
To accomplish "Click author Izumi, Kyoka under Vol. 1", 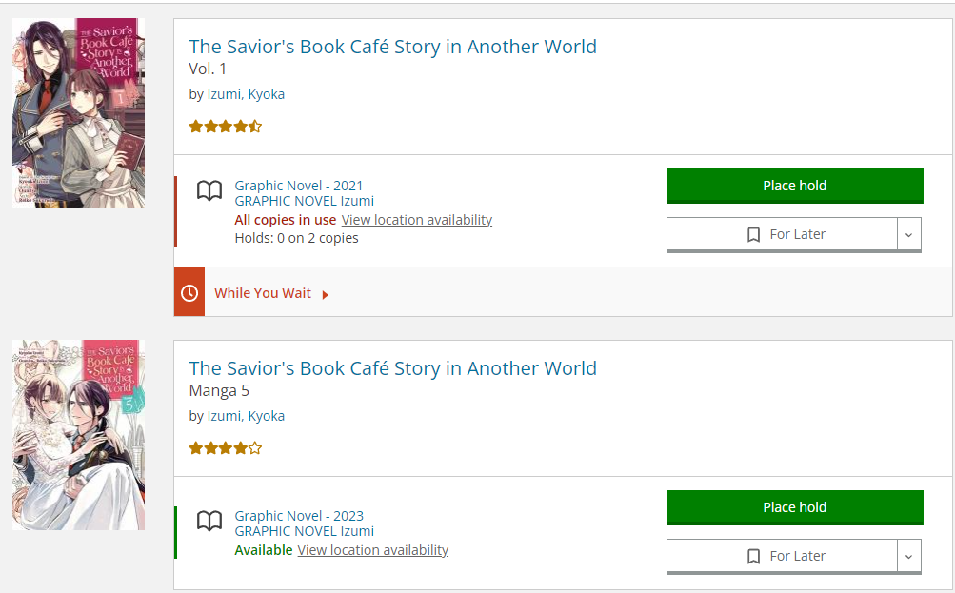I will point(246,94).
